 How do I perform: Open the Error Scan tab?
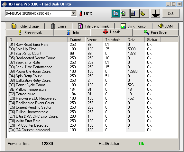tap(155, 32)
